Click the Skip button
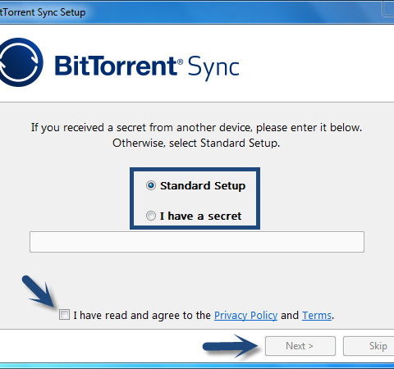Viewport: 394px width, 369px height. (x=369, y=346)
